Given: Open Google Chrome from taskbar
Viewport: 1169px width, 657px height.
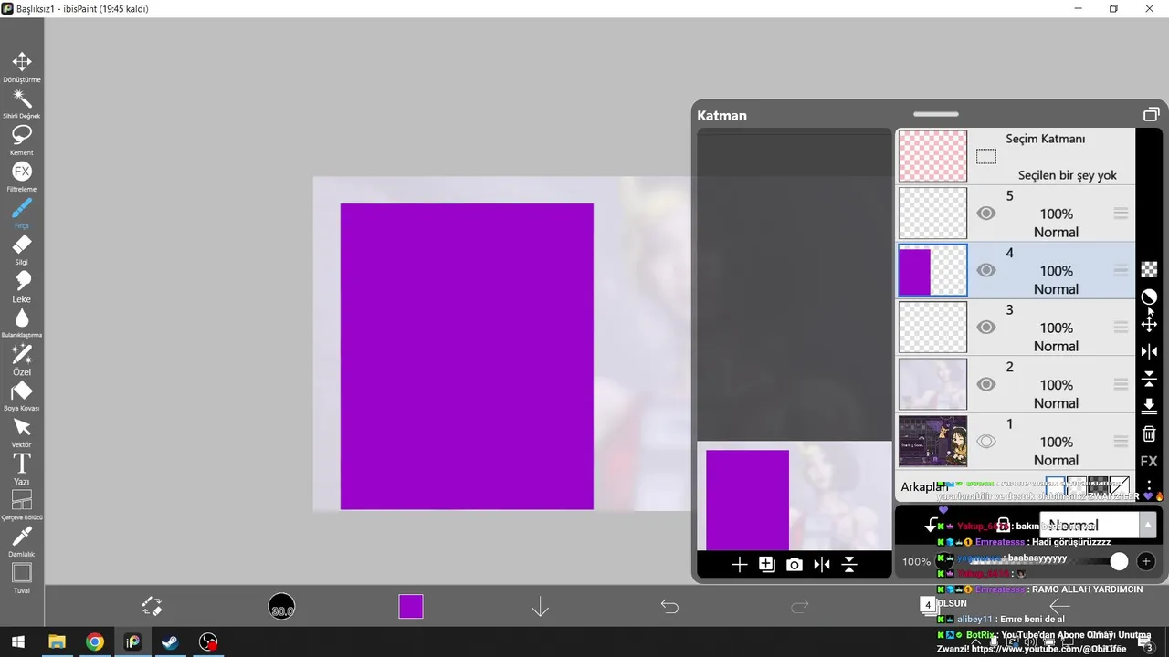Looking at the screenshot, I should tap(95, 642).
